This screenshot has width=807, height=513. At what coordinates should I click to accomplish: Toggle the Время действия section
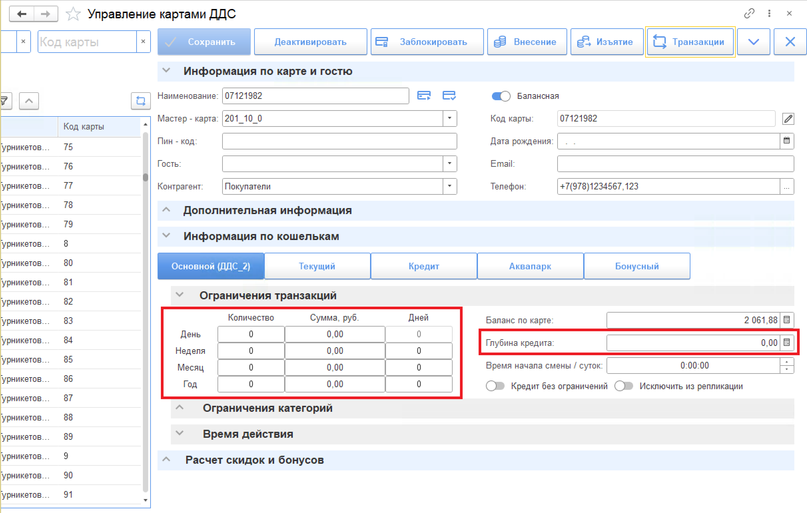click(180, 433)
